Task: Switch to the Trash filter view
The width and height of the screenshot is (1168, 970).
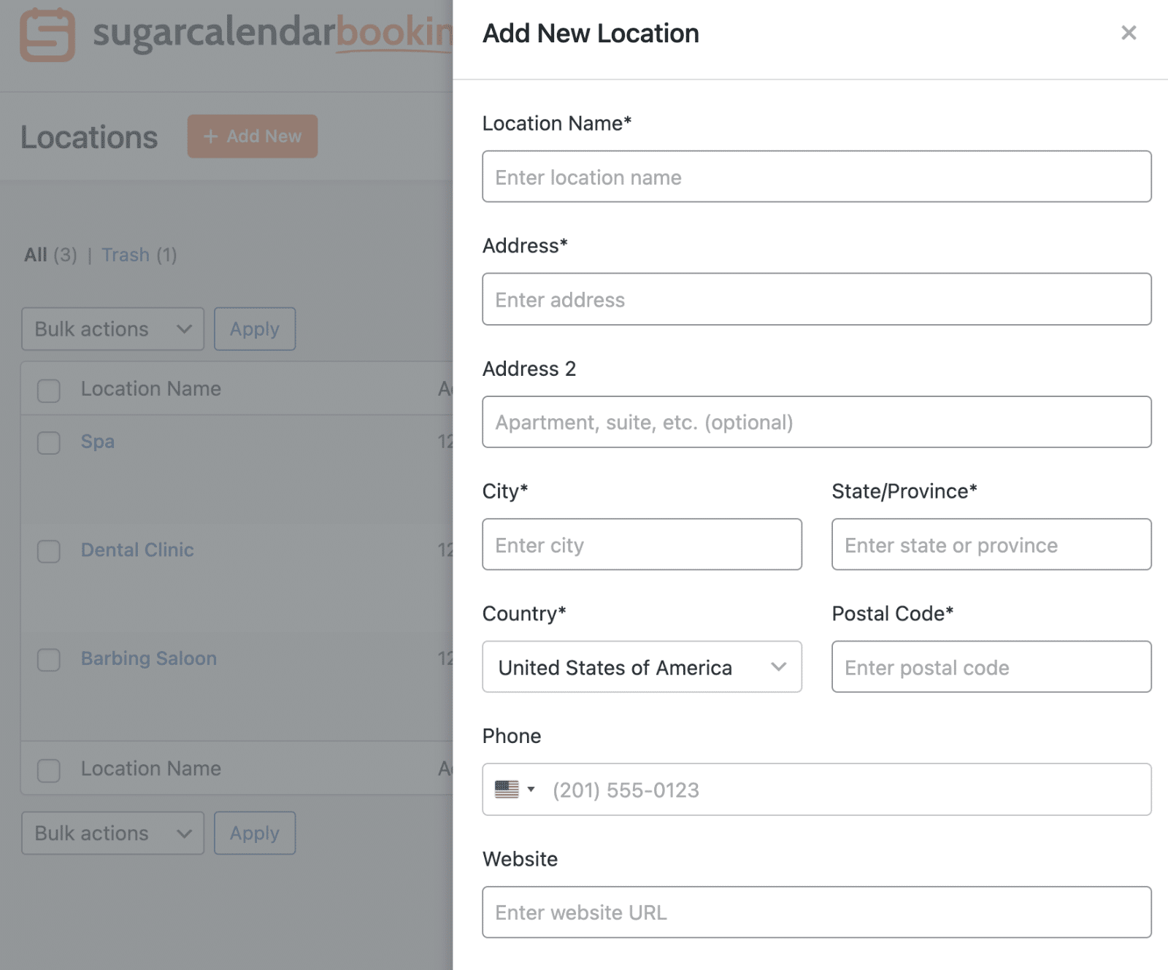Action: click(126, 255)
